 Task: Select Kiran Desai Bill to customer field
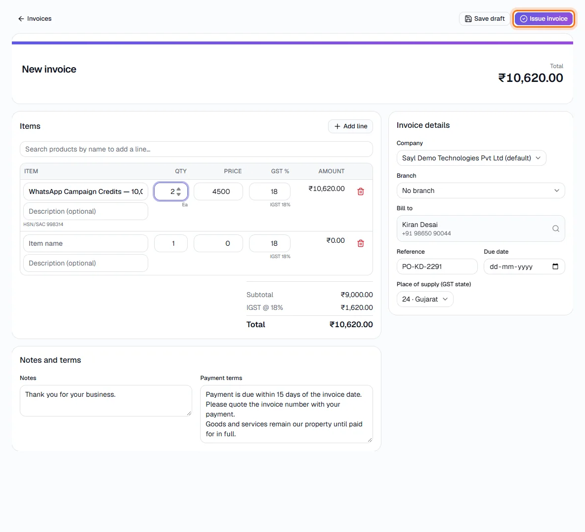(x=481, y=228)
